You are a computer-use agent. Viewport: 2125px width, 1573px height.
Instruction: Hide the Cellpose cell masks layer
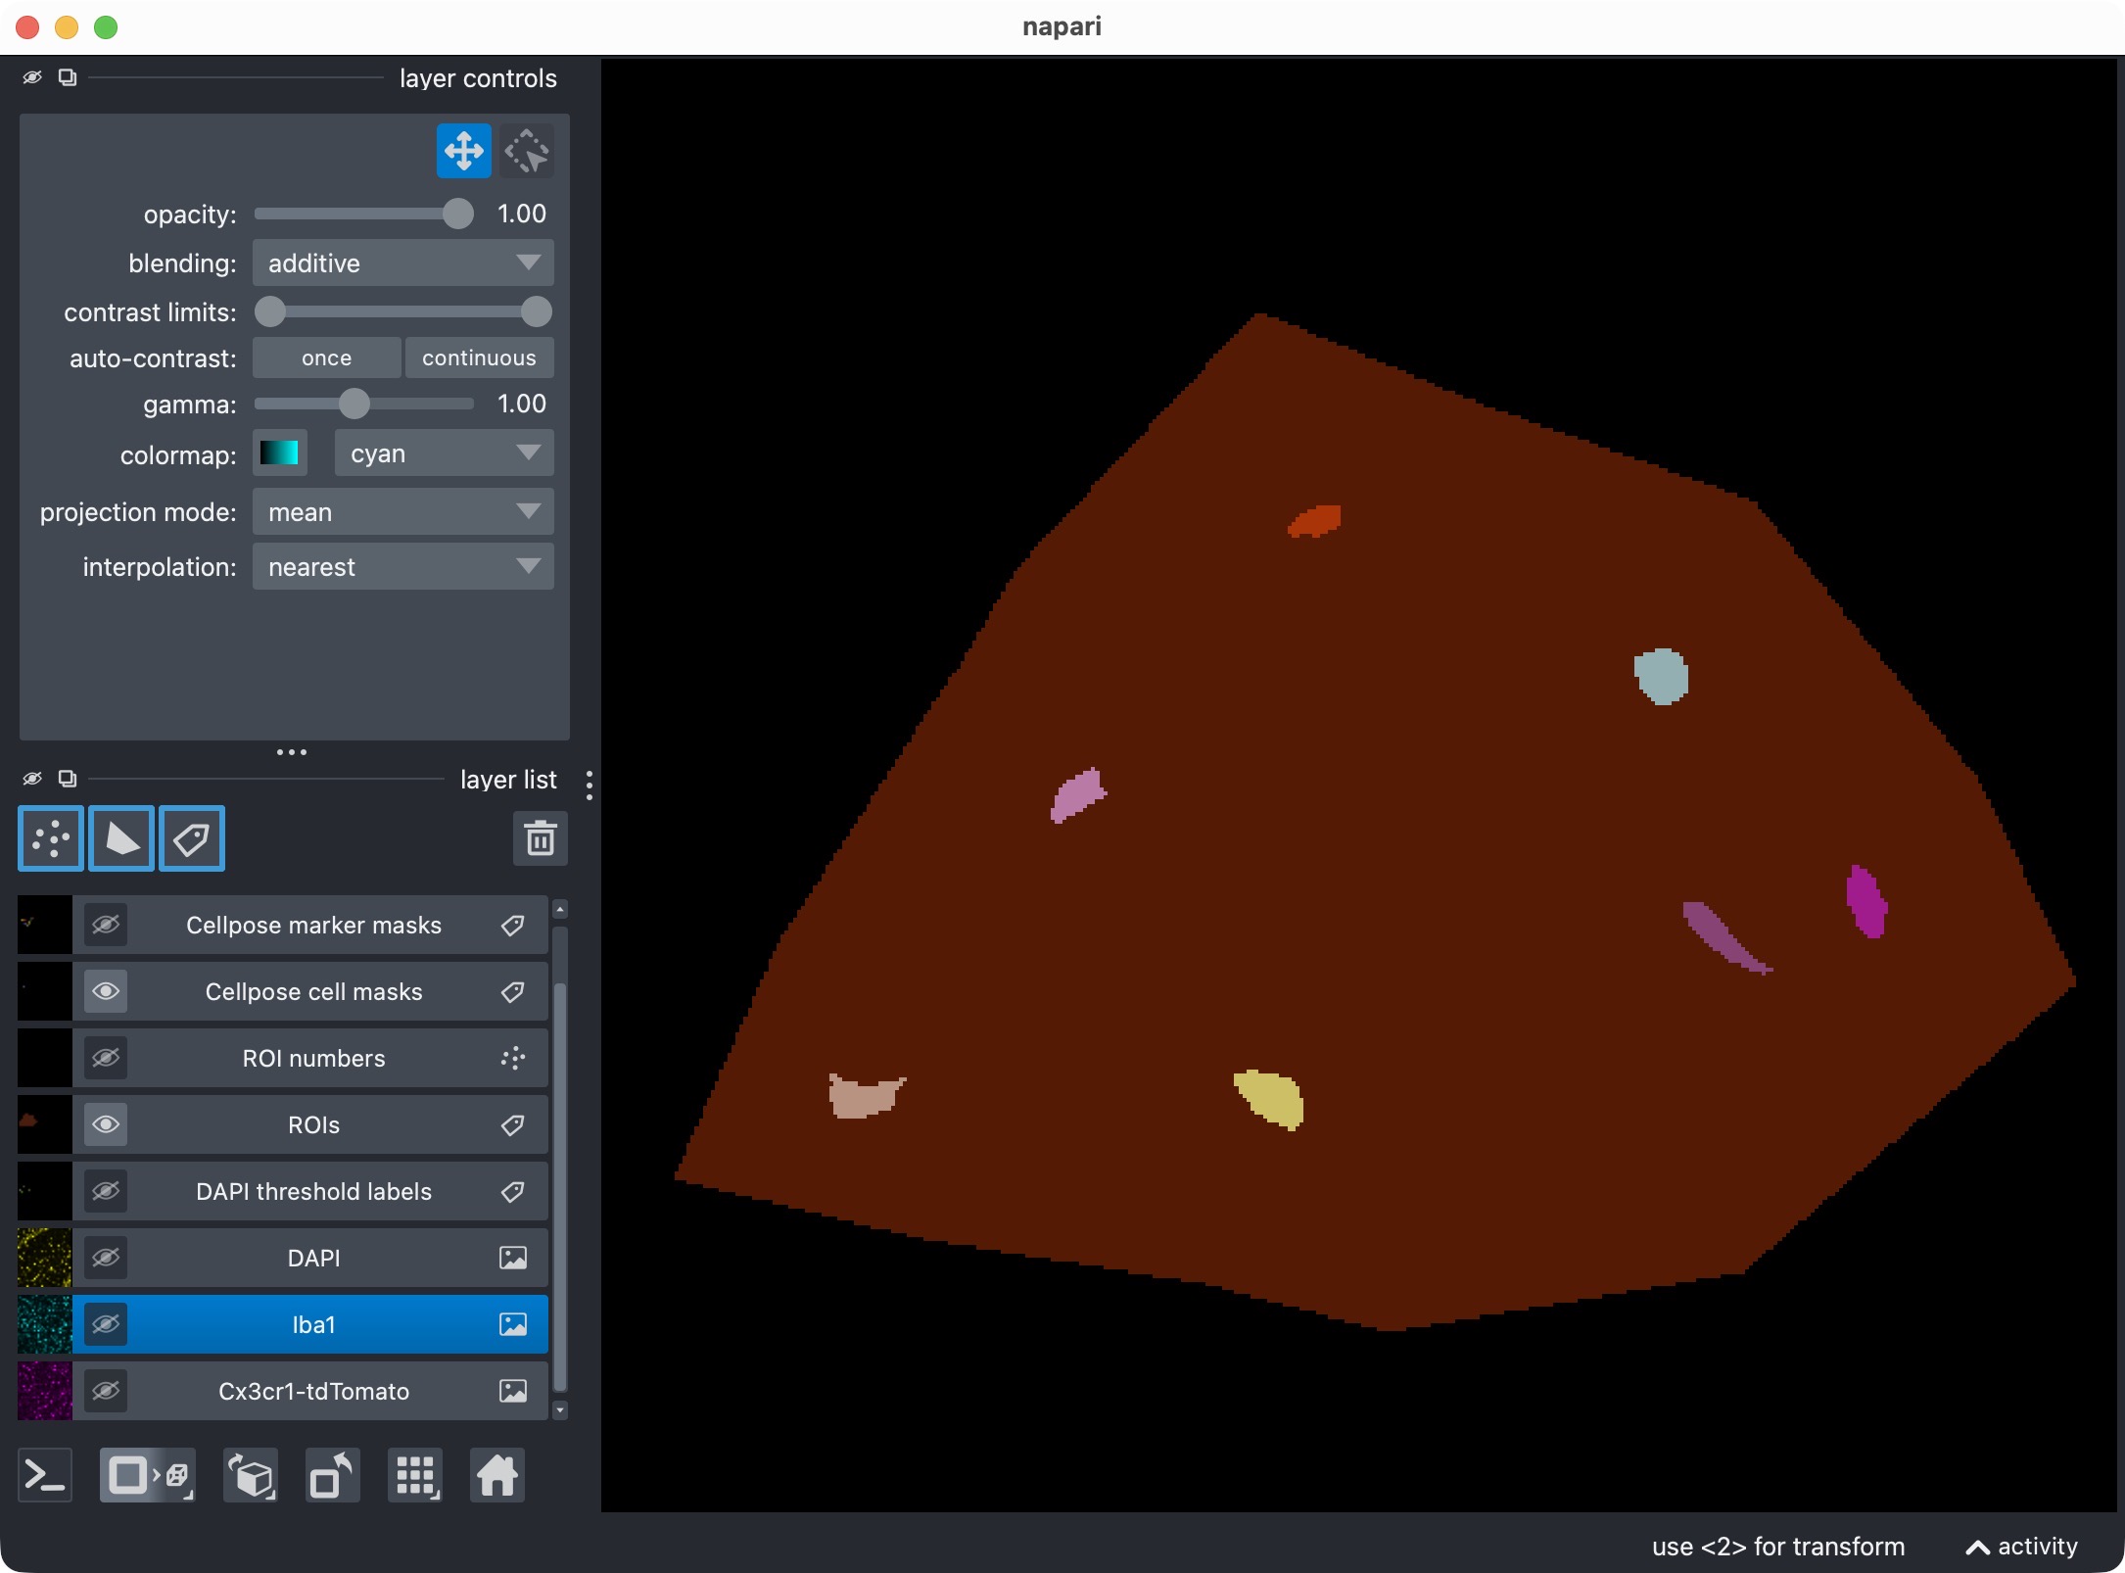coord(106,992)
